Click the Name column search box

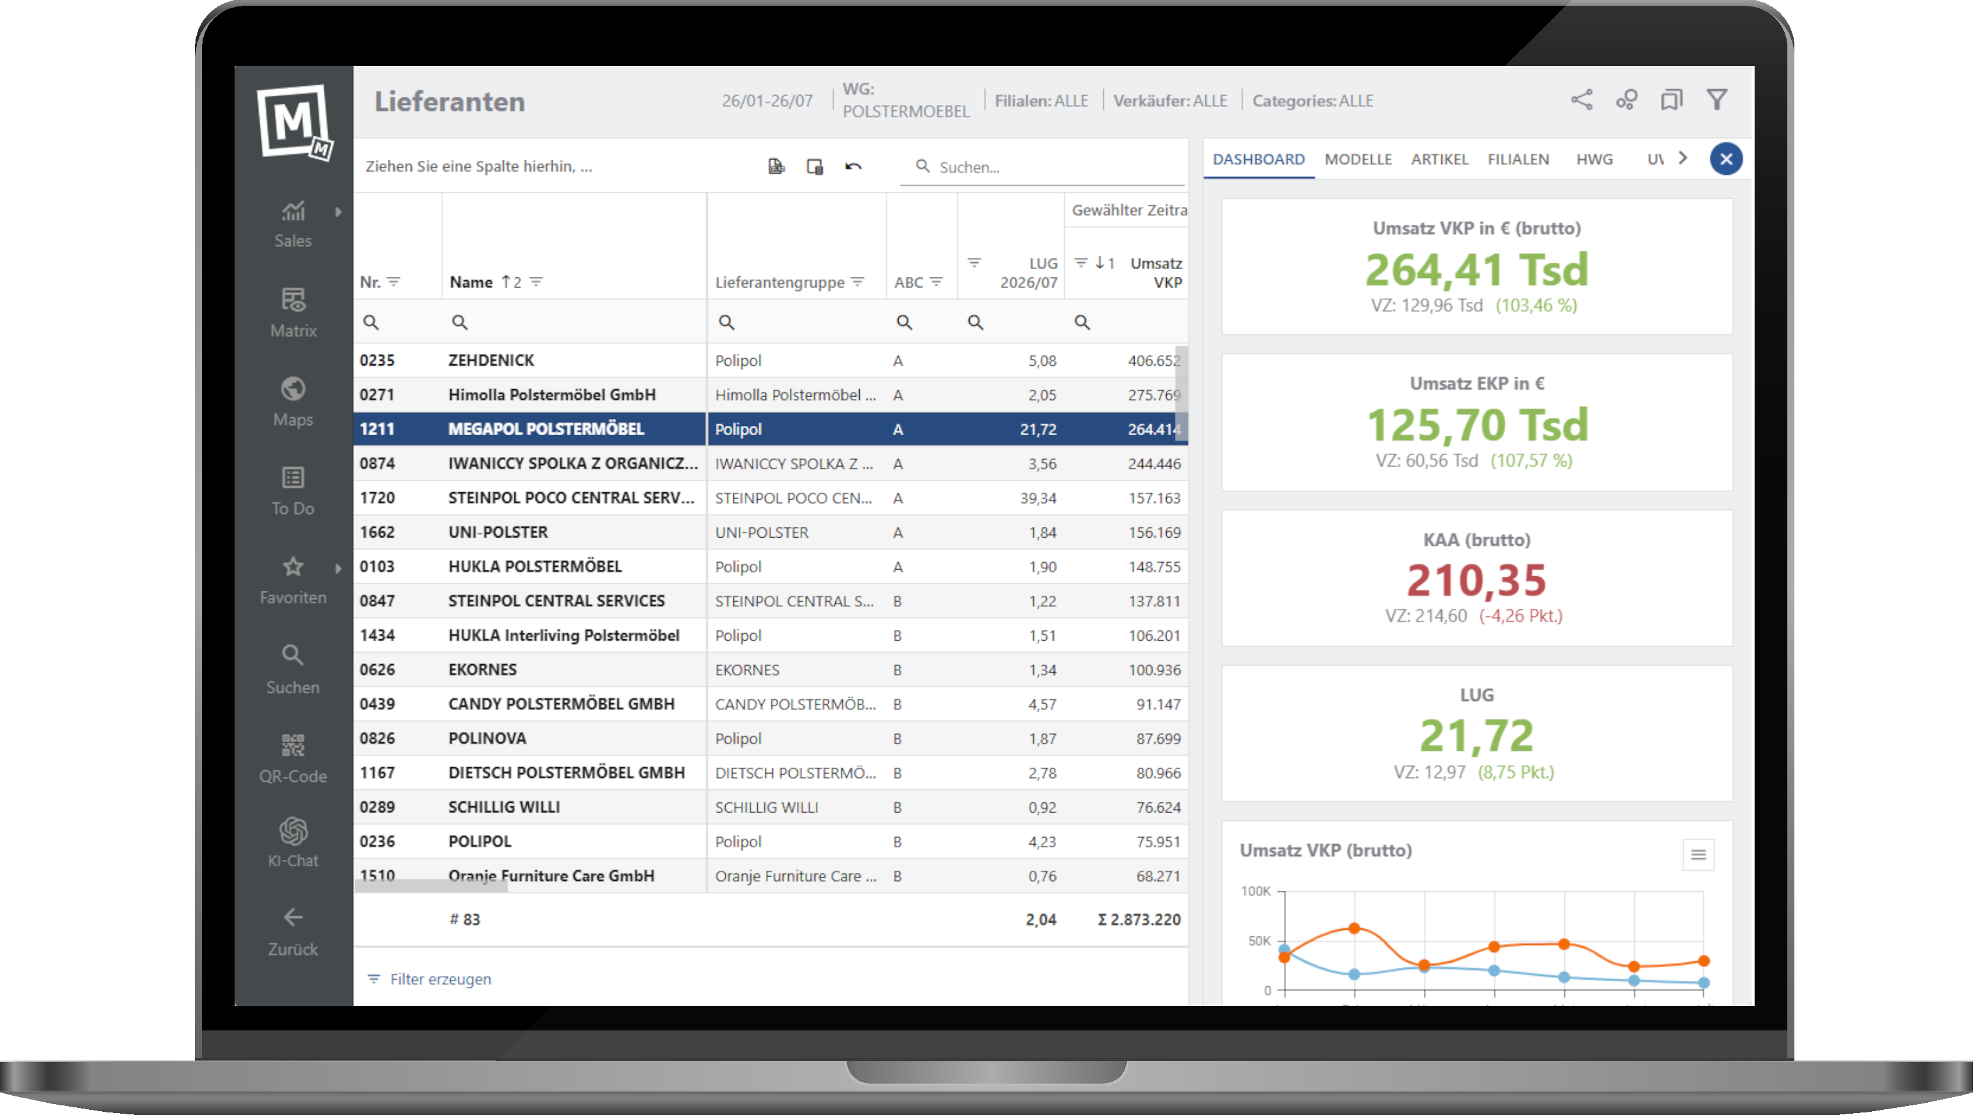(574, 322)
